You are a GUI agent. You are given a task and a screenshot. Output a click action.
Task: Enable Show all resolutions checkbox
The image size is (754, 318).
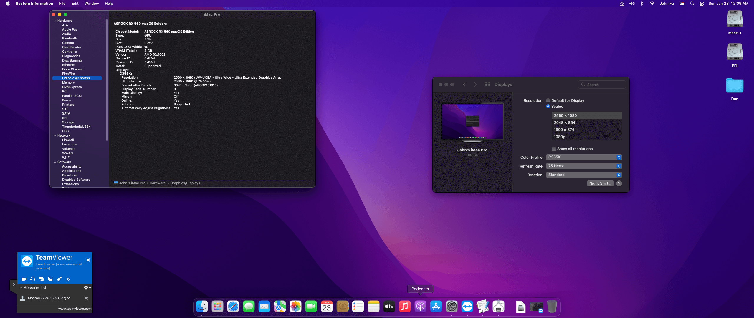554,149
